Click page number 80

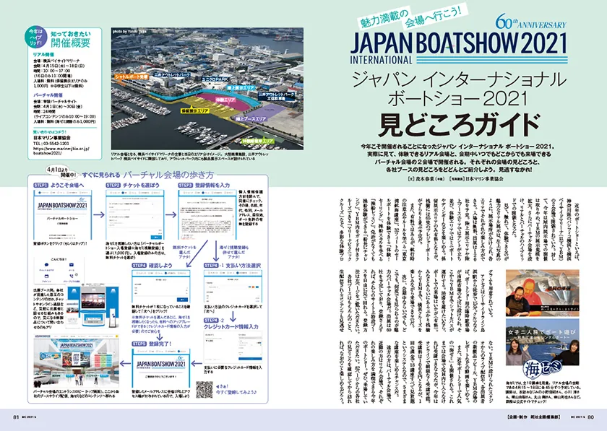590,417
